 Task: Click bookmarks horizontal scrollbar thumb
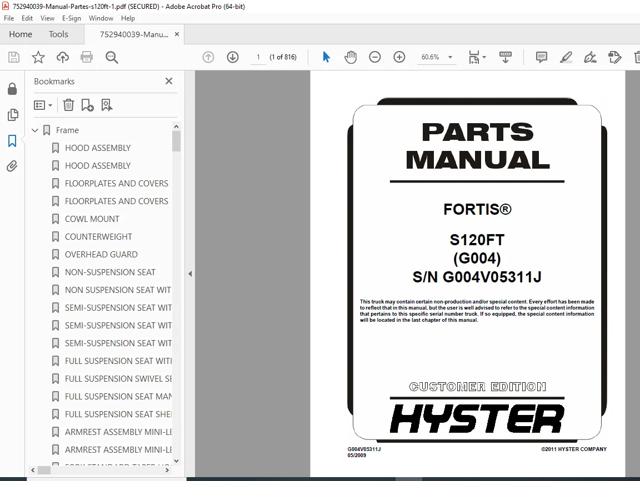[44, 470]
